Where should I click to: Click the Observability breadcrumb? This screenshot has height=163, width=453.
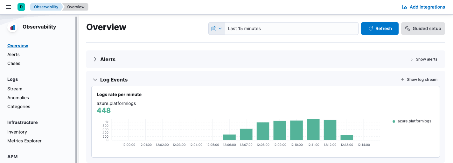pyautogui.click(x=46, y=7)
